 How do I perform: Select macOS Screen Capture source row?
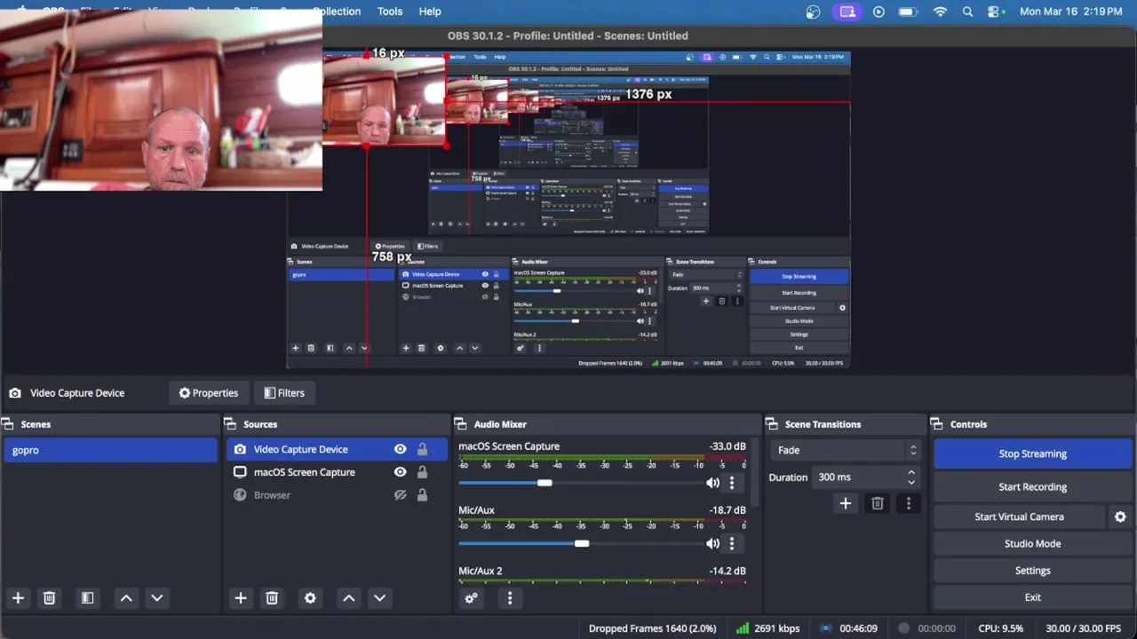(x=338, y=472)
